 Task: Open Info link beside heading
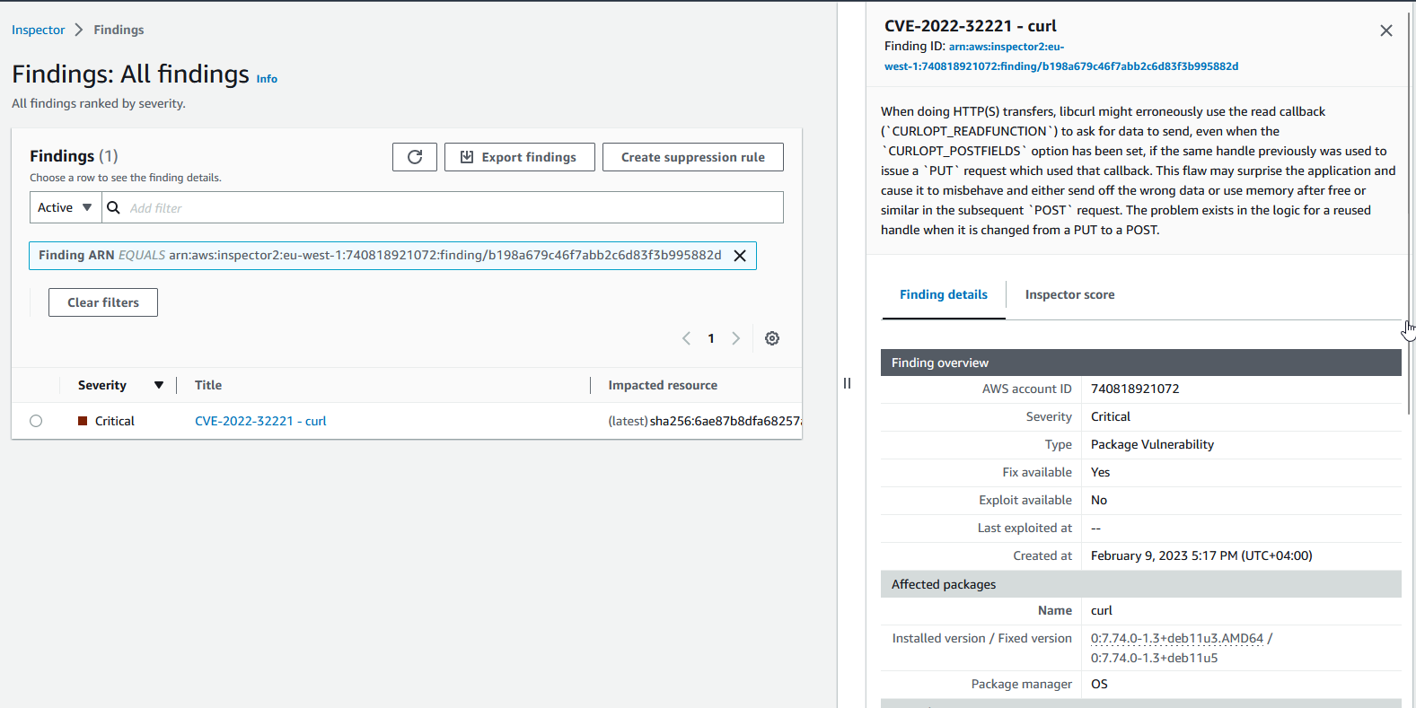point(267,79)
